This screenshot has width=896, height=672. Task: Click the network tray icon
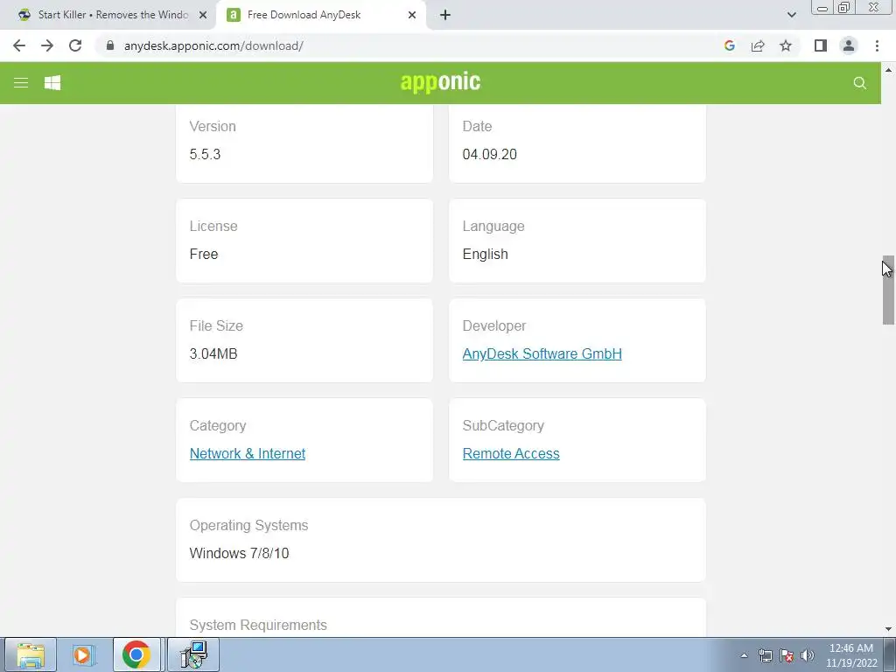click(765, 655)
